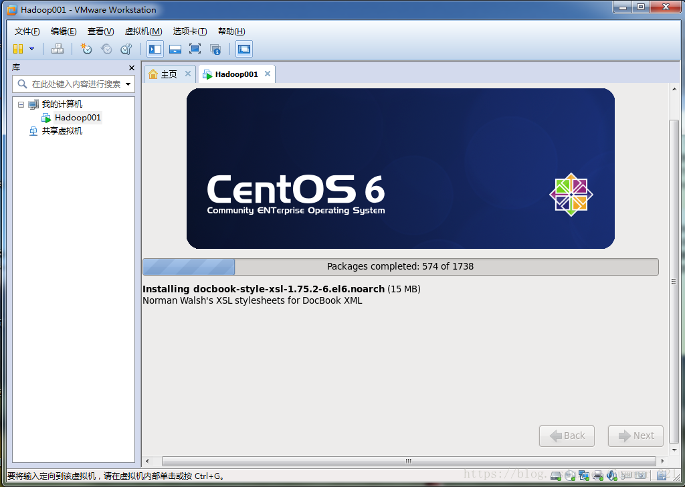Click the VMware icon in the title bar
The height and width of the screenshot is (487, 685).
point(12,9)
